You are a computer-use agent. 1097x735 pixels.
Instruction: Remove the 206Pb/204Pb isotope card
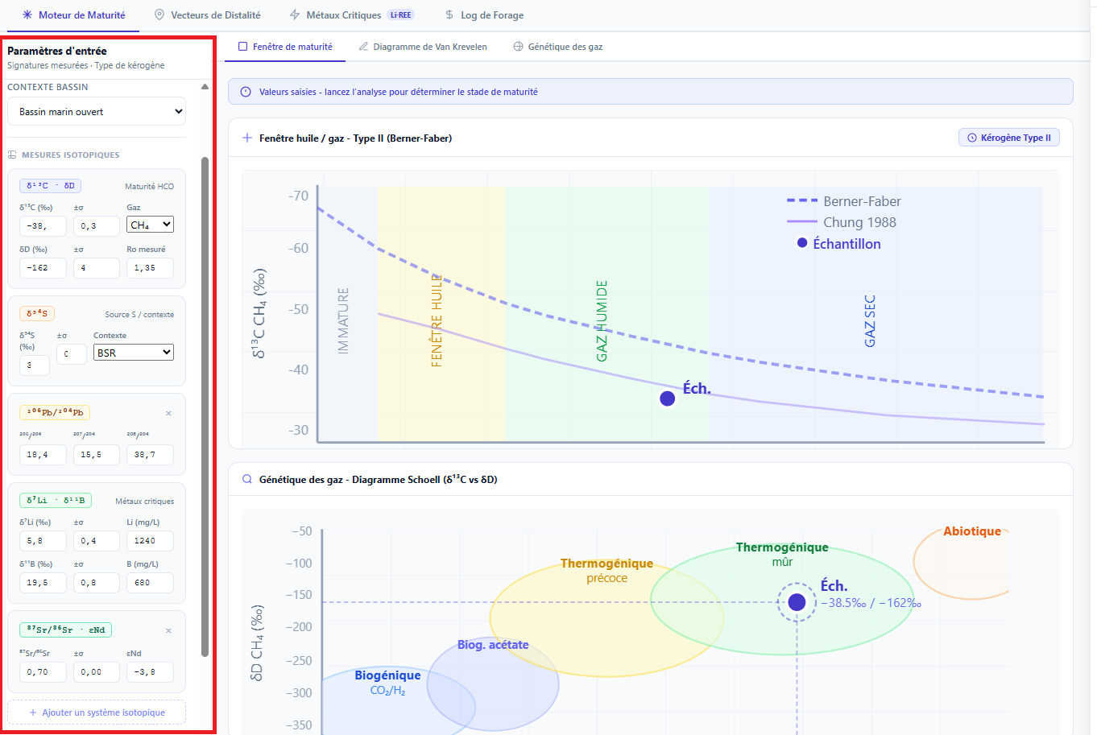point(168,413)
